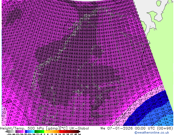This screenshot has width=175, height=135.
Task: Click the '[gdmp]' unit label
Action: (53, 128)
